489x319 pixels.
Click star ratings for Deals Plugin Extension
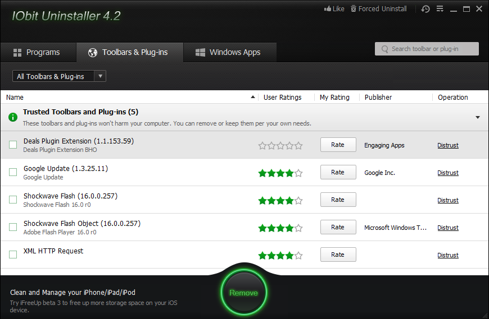(280, 146)
